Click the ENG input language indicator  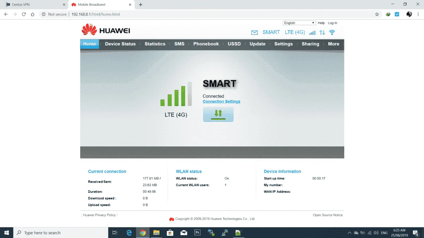tap(384, 233)
